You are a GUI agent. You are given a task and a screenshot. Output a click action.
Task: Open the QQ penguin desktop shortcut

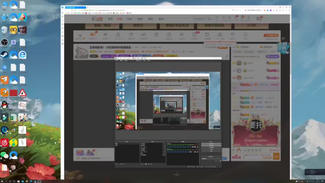pyautogui.click(x=4, y=105)
